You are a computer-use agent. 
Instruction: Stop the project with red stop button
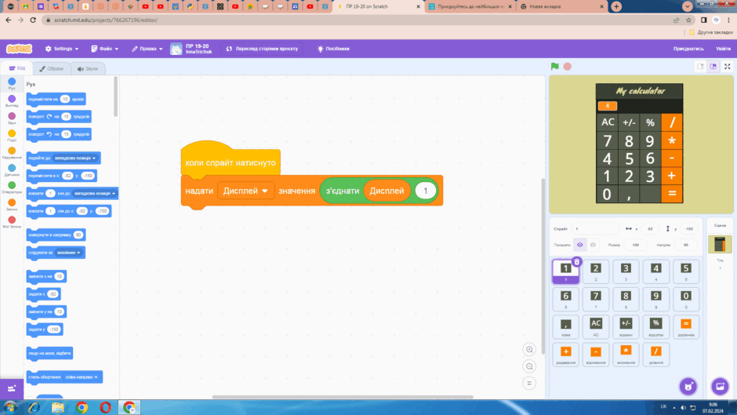[x=568, y=67]
